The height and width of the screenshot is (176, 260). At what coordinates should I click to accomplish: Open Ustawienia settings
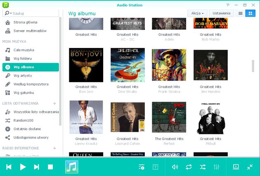click(221, 13)
